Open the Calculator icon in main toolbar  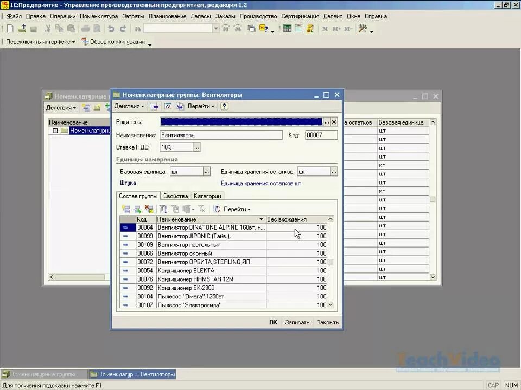coord(287,29)
